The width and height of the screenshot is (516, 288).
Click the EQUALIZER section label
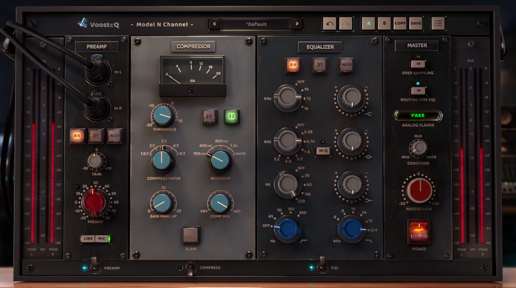click(320, 47)
